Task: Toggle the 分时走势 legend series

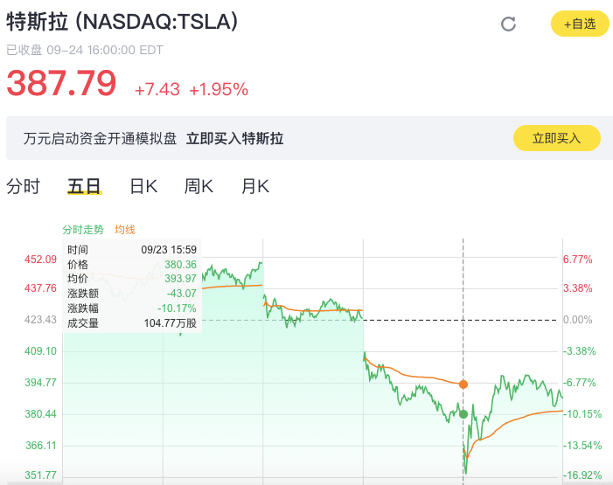Action: [83, 230]
